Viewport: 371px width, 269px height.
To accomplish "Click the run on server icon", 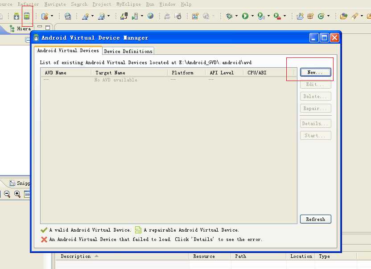I will point(135,16).
